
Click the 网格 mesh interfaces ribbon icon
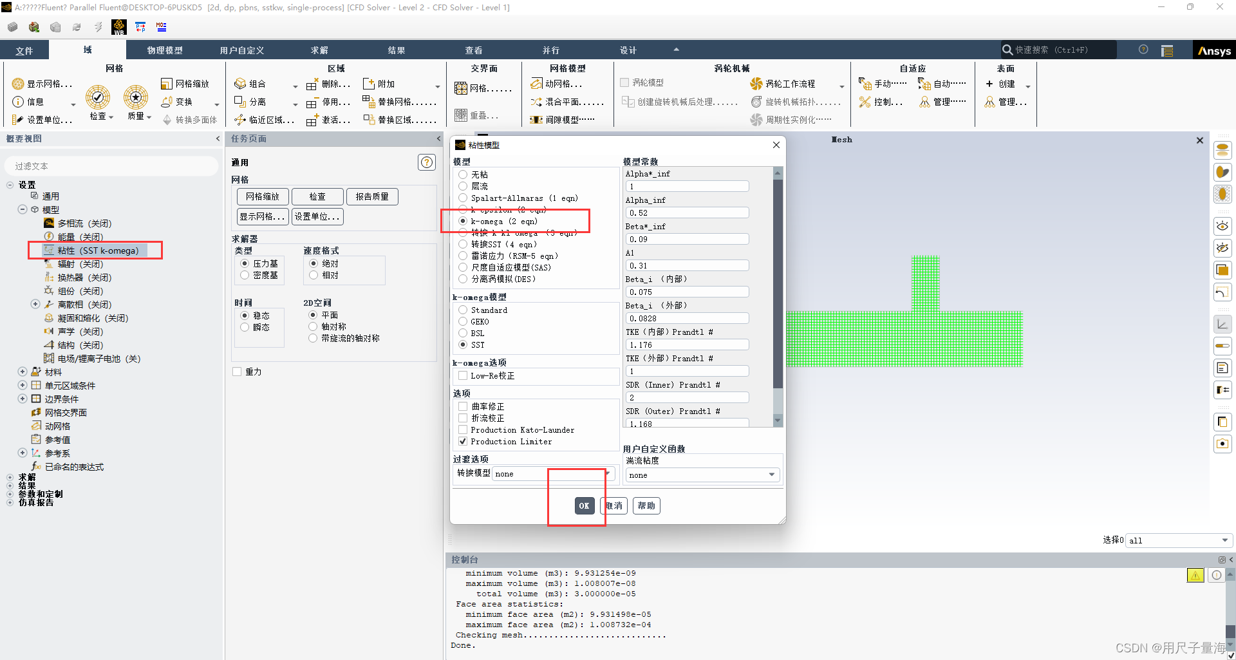tap(461, 88)
